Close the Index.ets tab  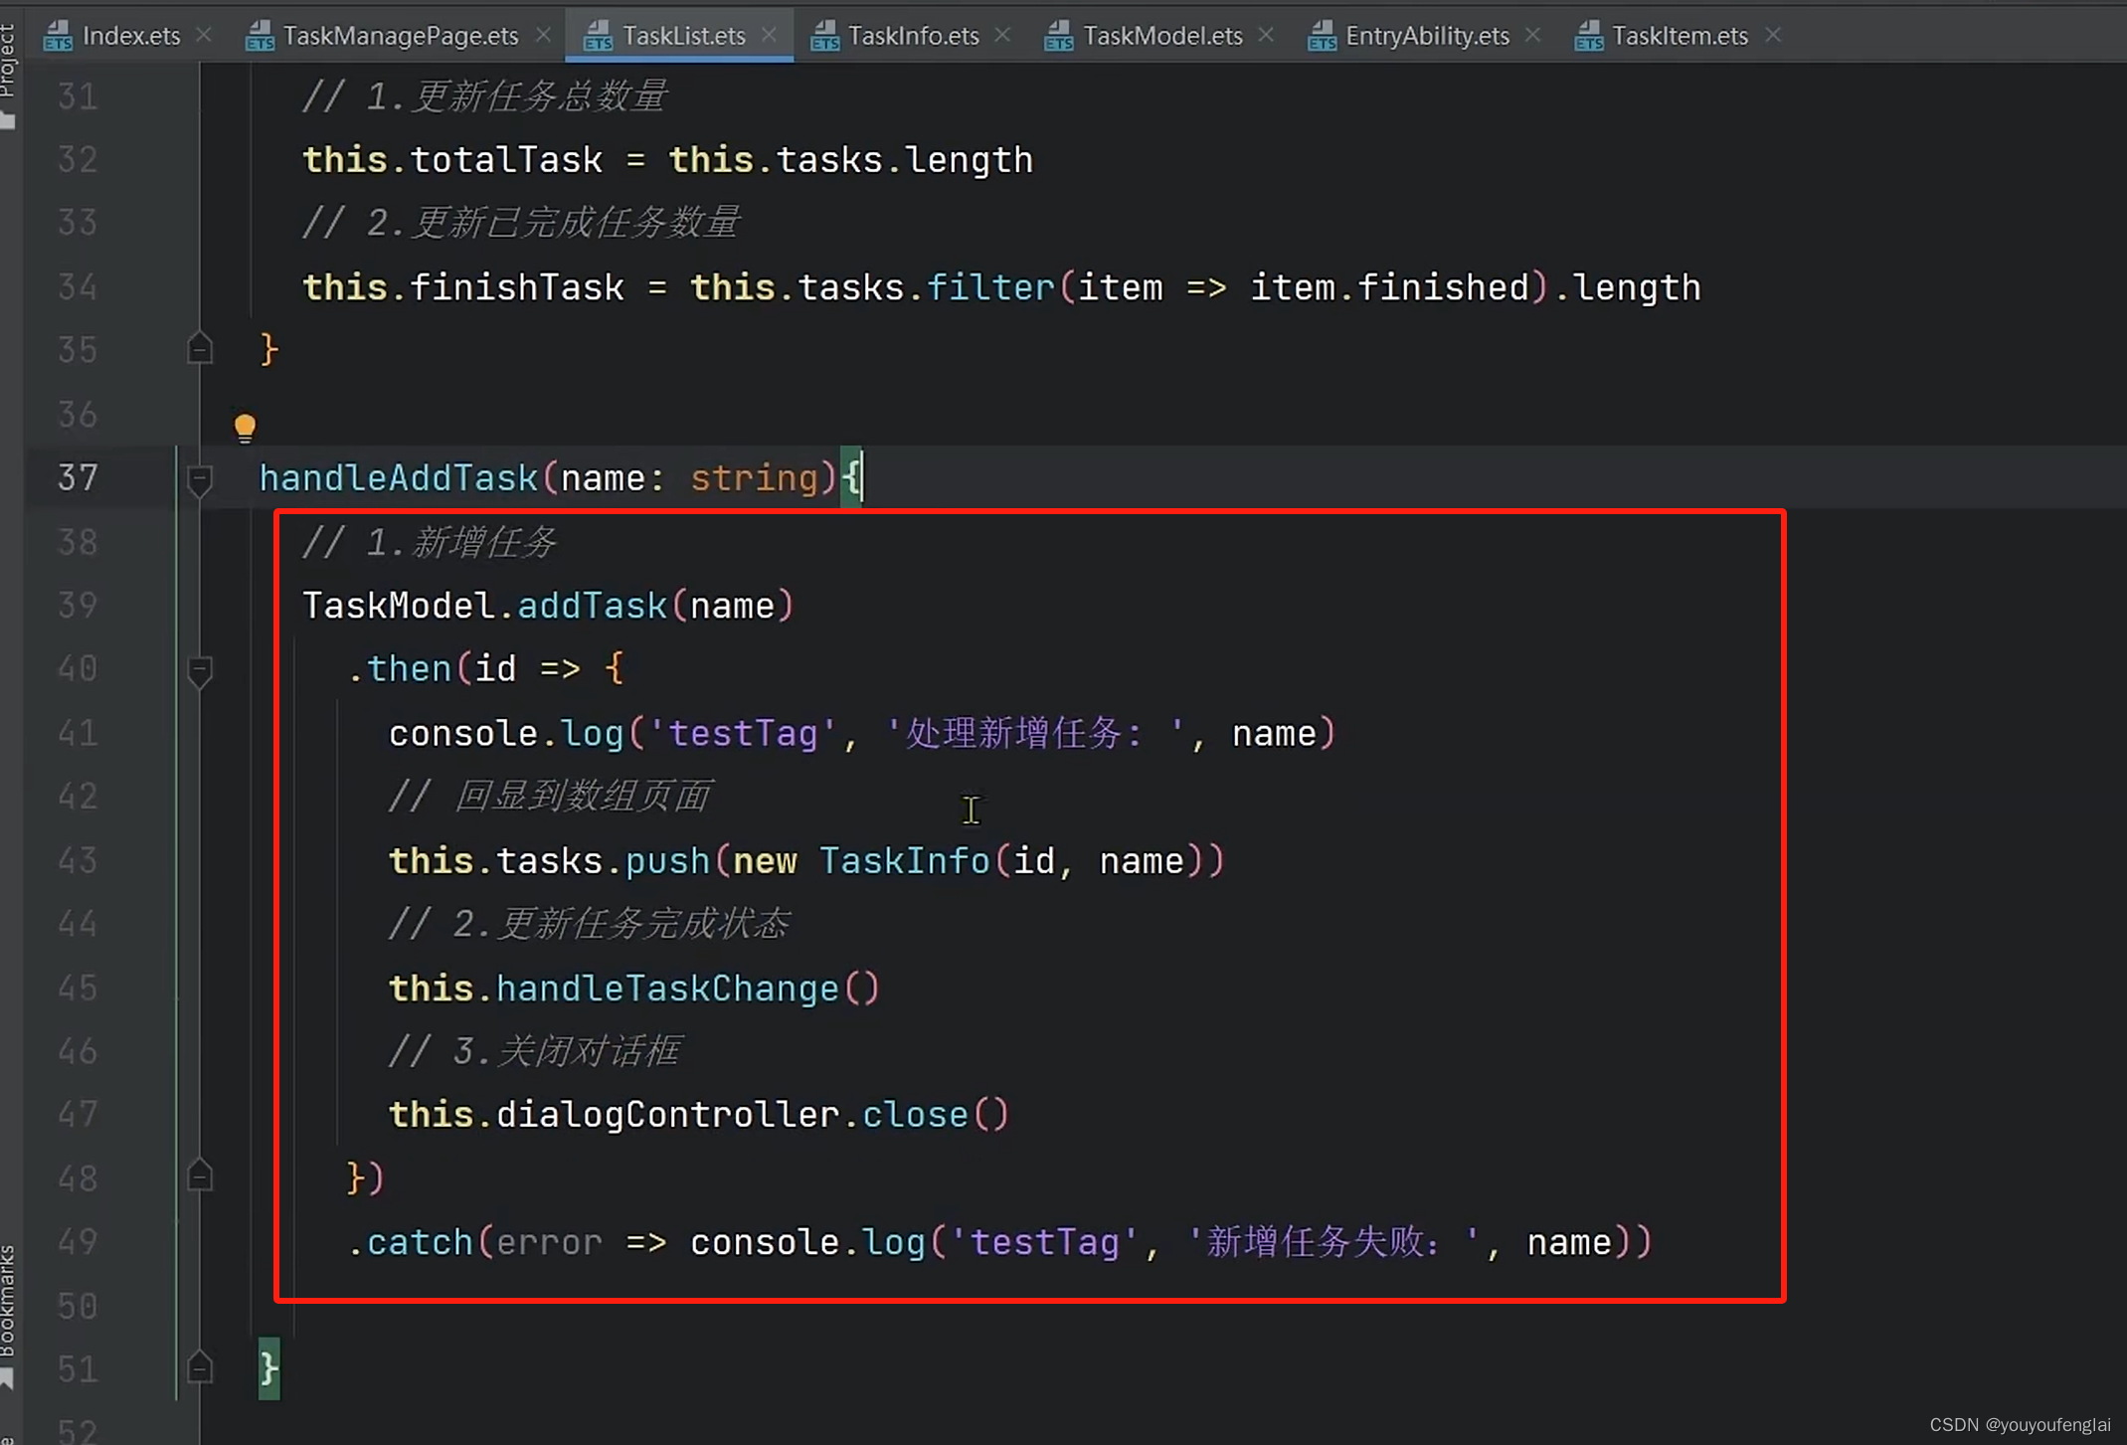click(204, 35)
